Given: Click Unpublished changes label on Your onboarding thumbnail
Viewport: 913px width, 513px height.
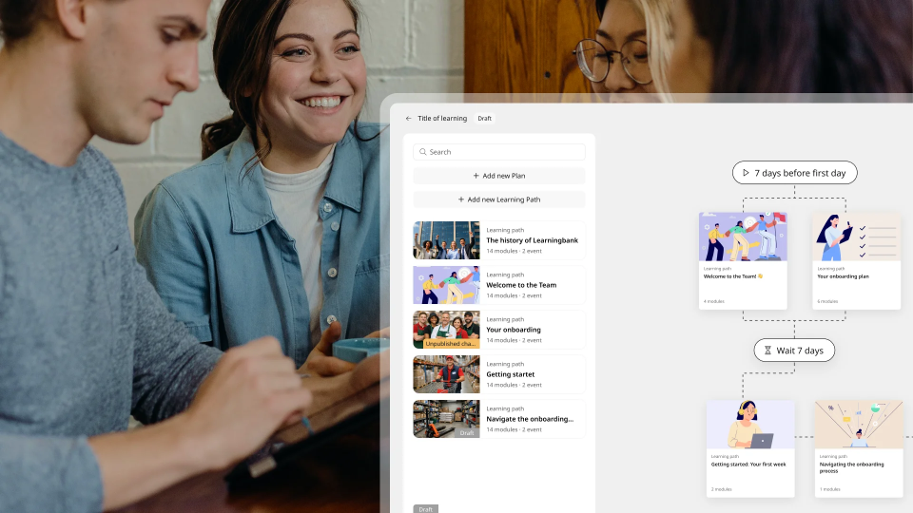Looking at the screenshot, I should coord(450,344).
